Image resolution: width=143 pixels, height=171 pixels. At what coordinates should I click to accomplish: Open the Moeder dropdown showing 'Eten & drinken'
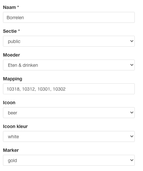pos(69,65)
